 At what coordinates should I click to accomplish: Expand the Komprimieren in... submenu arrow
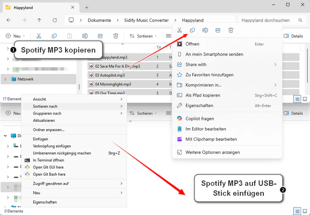(x=276, y=85)
